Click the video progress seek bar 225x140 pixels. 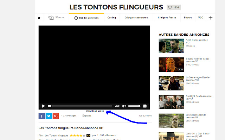80,106
